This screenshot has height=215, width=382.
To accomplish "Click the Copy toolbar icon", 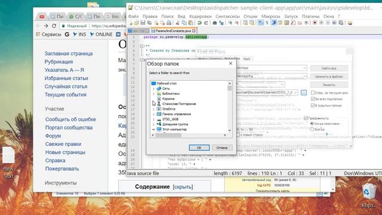I will coord(184,23).
